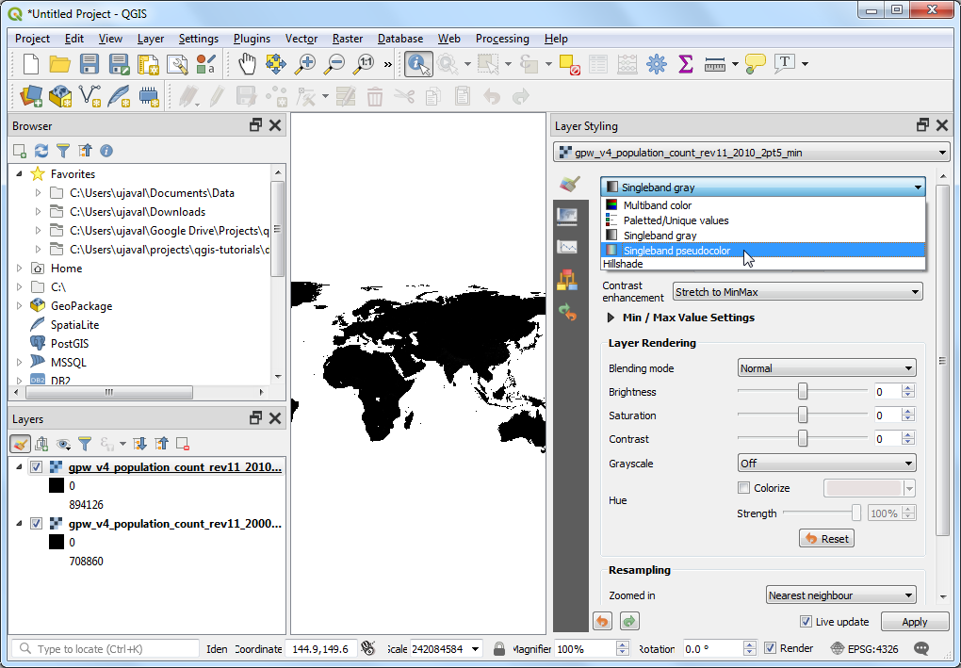Expand Min / Max Value Settings section

611,318
